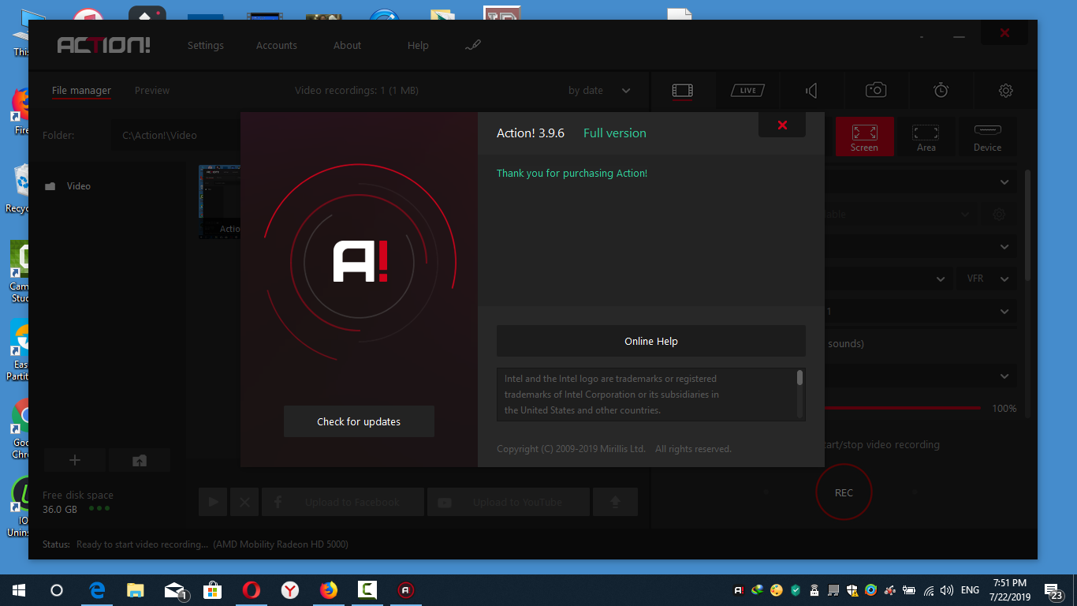Click the ENG language indicator
The height and width of the screenshot is (606, 1077).
(x=970, y=590)
